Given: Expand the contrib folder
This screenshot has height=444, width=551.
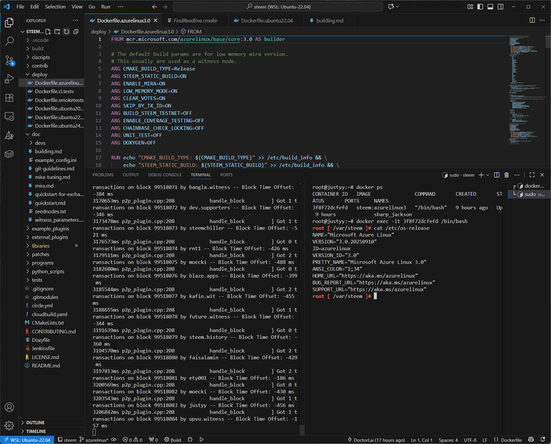Looking at the screenshot, I should [x=40, y=66].
